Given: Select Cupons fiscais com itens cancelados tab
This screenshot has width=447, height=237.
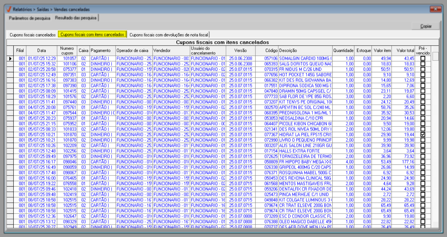Looking at the screenshot, I should 92,35.
